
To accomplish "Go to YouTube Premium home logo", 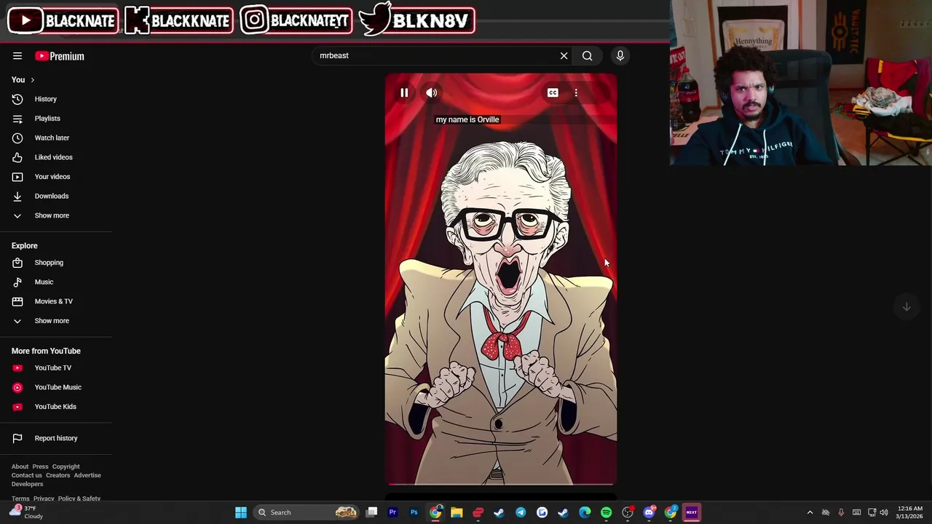I will 60,56.
